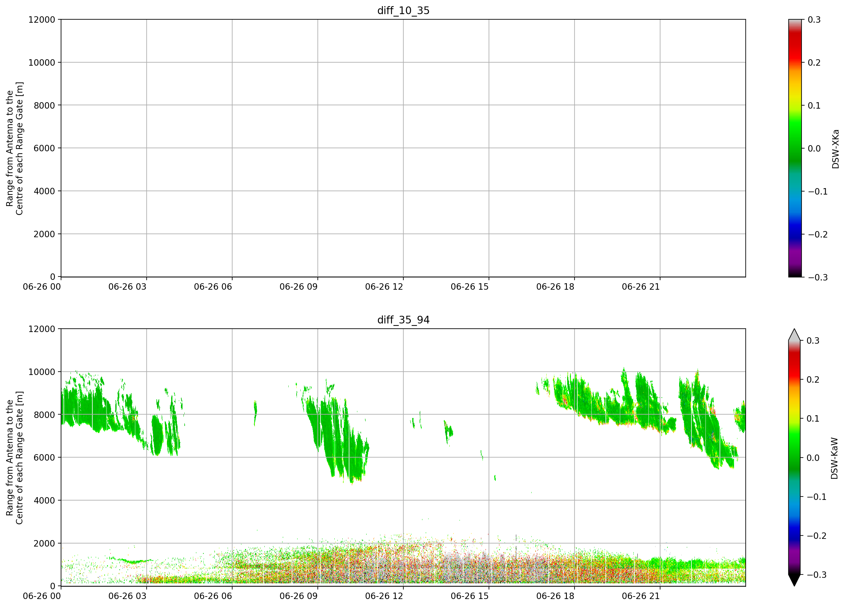846x607 pixels.
Task: Click the DSW-XKa colorbar gradient
Action: (795, 148)
